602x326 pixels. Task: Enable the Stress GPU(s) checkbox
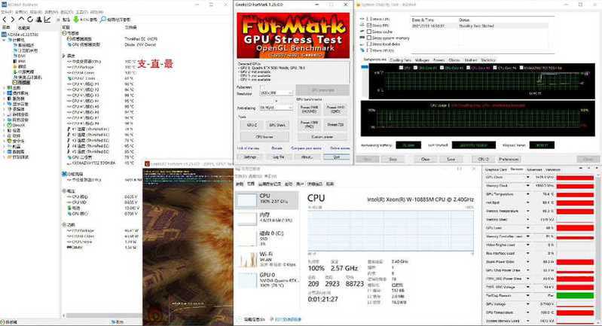369,50
